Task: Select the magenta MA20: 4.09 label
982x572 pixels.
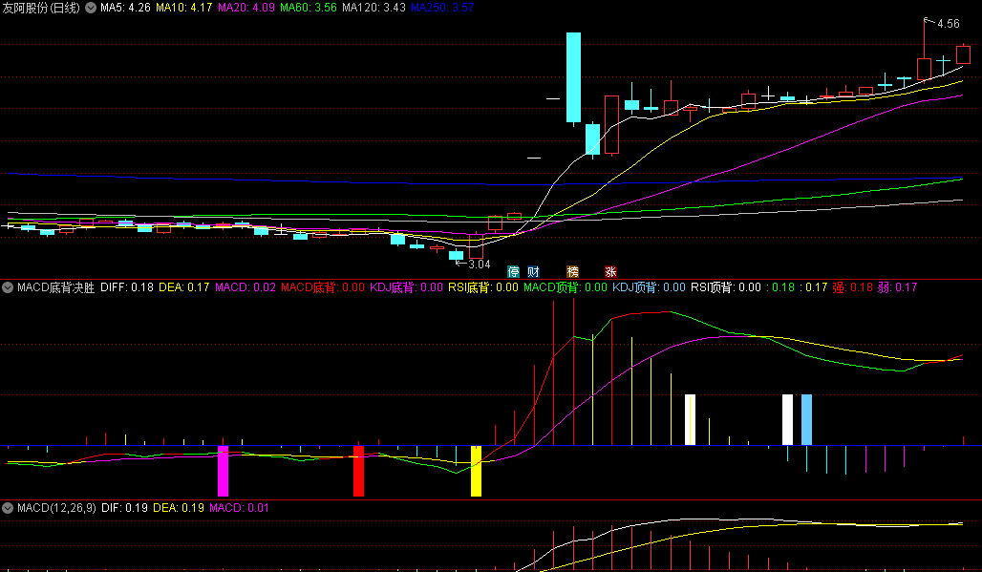Action: click(246, 8)
